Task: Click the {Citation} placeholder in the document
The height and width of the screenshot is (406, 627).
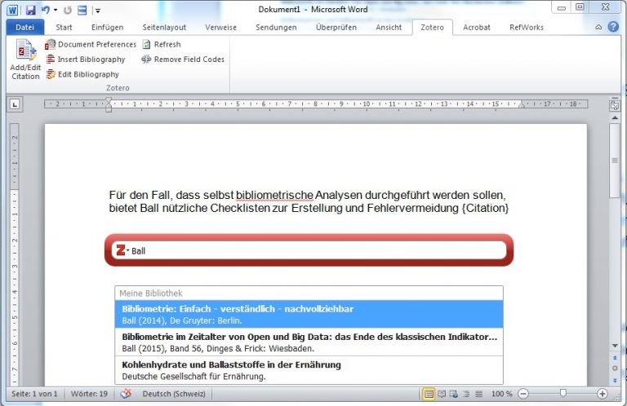Action: coord(485,208)
